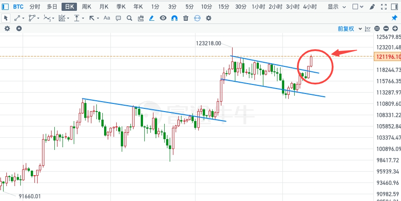Select the 日K daily candlestick tab
Screen dimensions: 401x201
[x=69, y=7]
